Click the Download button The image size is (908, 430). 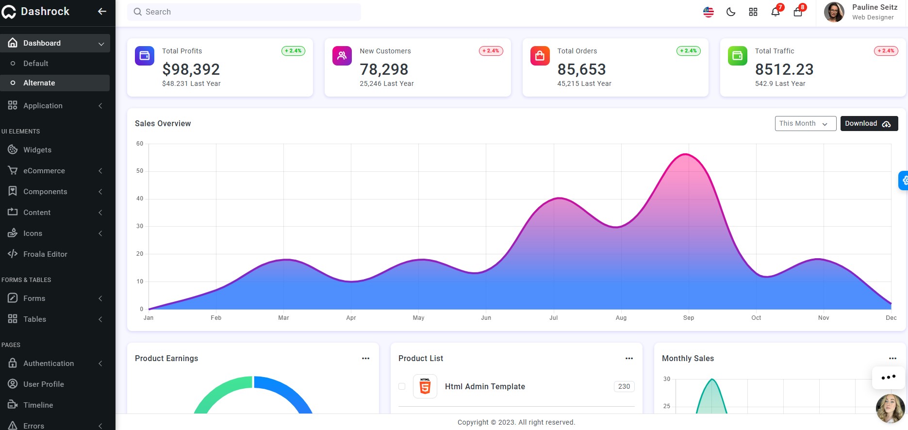point(869,123)
